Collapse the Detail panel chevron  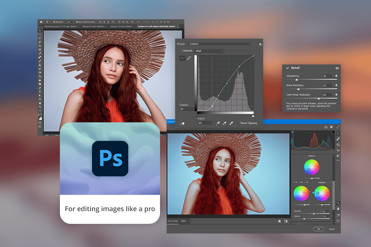pos(288,68)
